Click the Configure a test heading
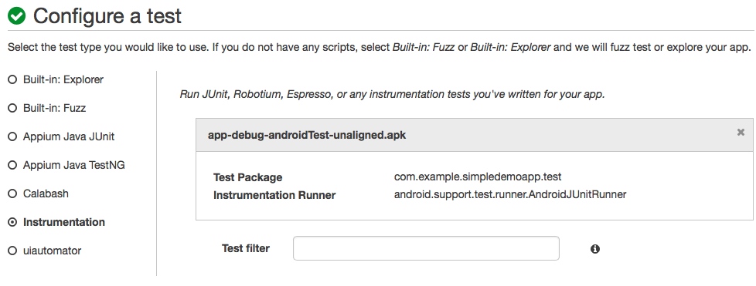The width and height of the screenshot is (756, 286). point(107,16)
